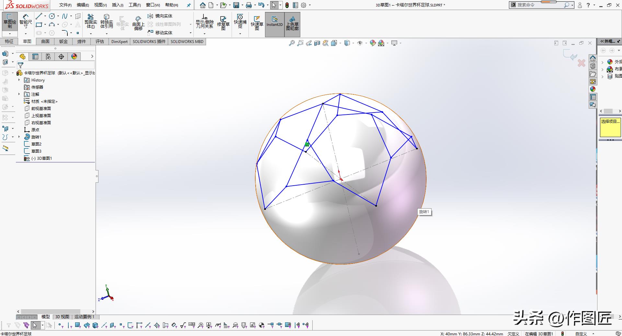
Task: Click the Move Entities (移动实体) button
Action: (x=160, y=33)
